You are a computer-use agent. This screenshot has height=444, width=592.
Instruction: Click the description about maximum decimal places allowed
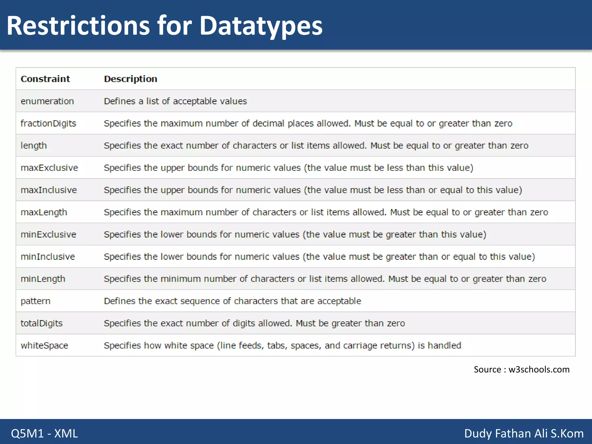308,123
